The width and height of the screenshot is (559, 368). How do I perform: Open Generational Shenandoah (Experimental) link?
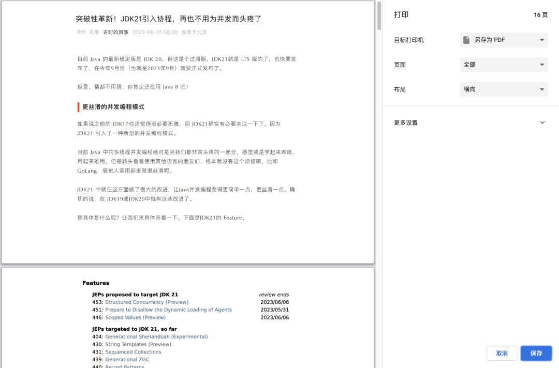click(156, 336)
